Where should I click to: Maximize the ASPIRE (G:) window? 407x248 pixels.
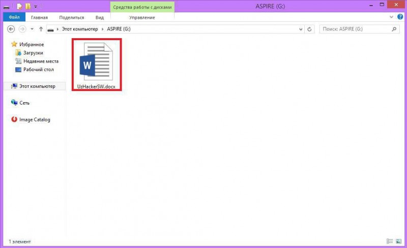pyautogui.click(x=382, y=5)
